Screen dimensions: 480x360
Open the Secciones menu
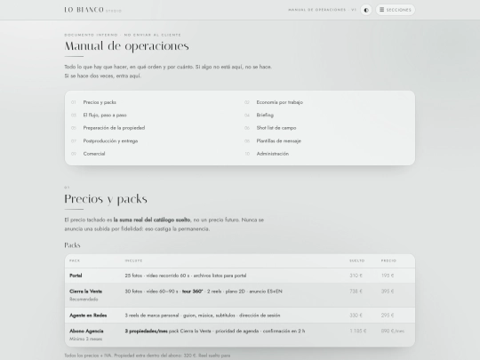coord(396,10)
